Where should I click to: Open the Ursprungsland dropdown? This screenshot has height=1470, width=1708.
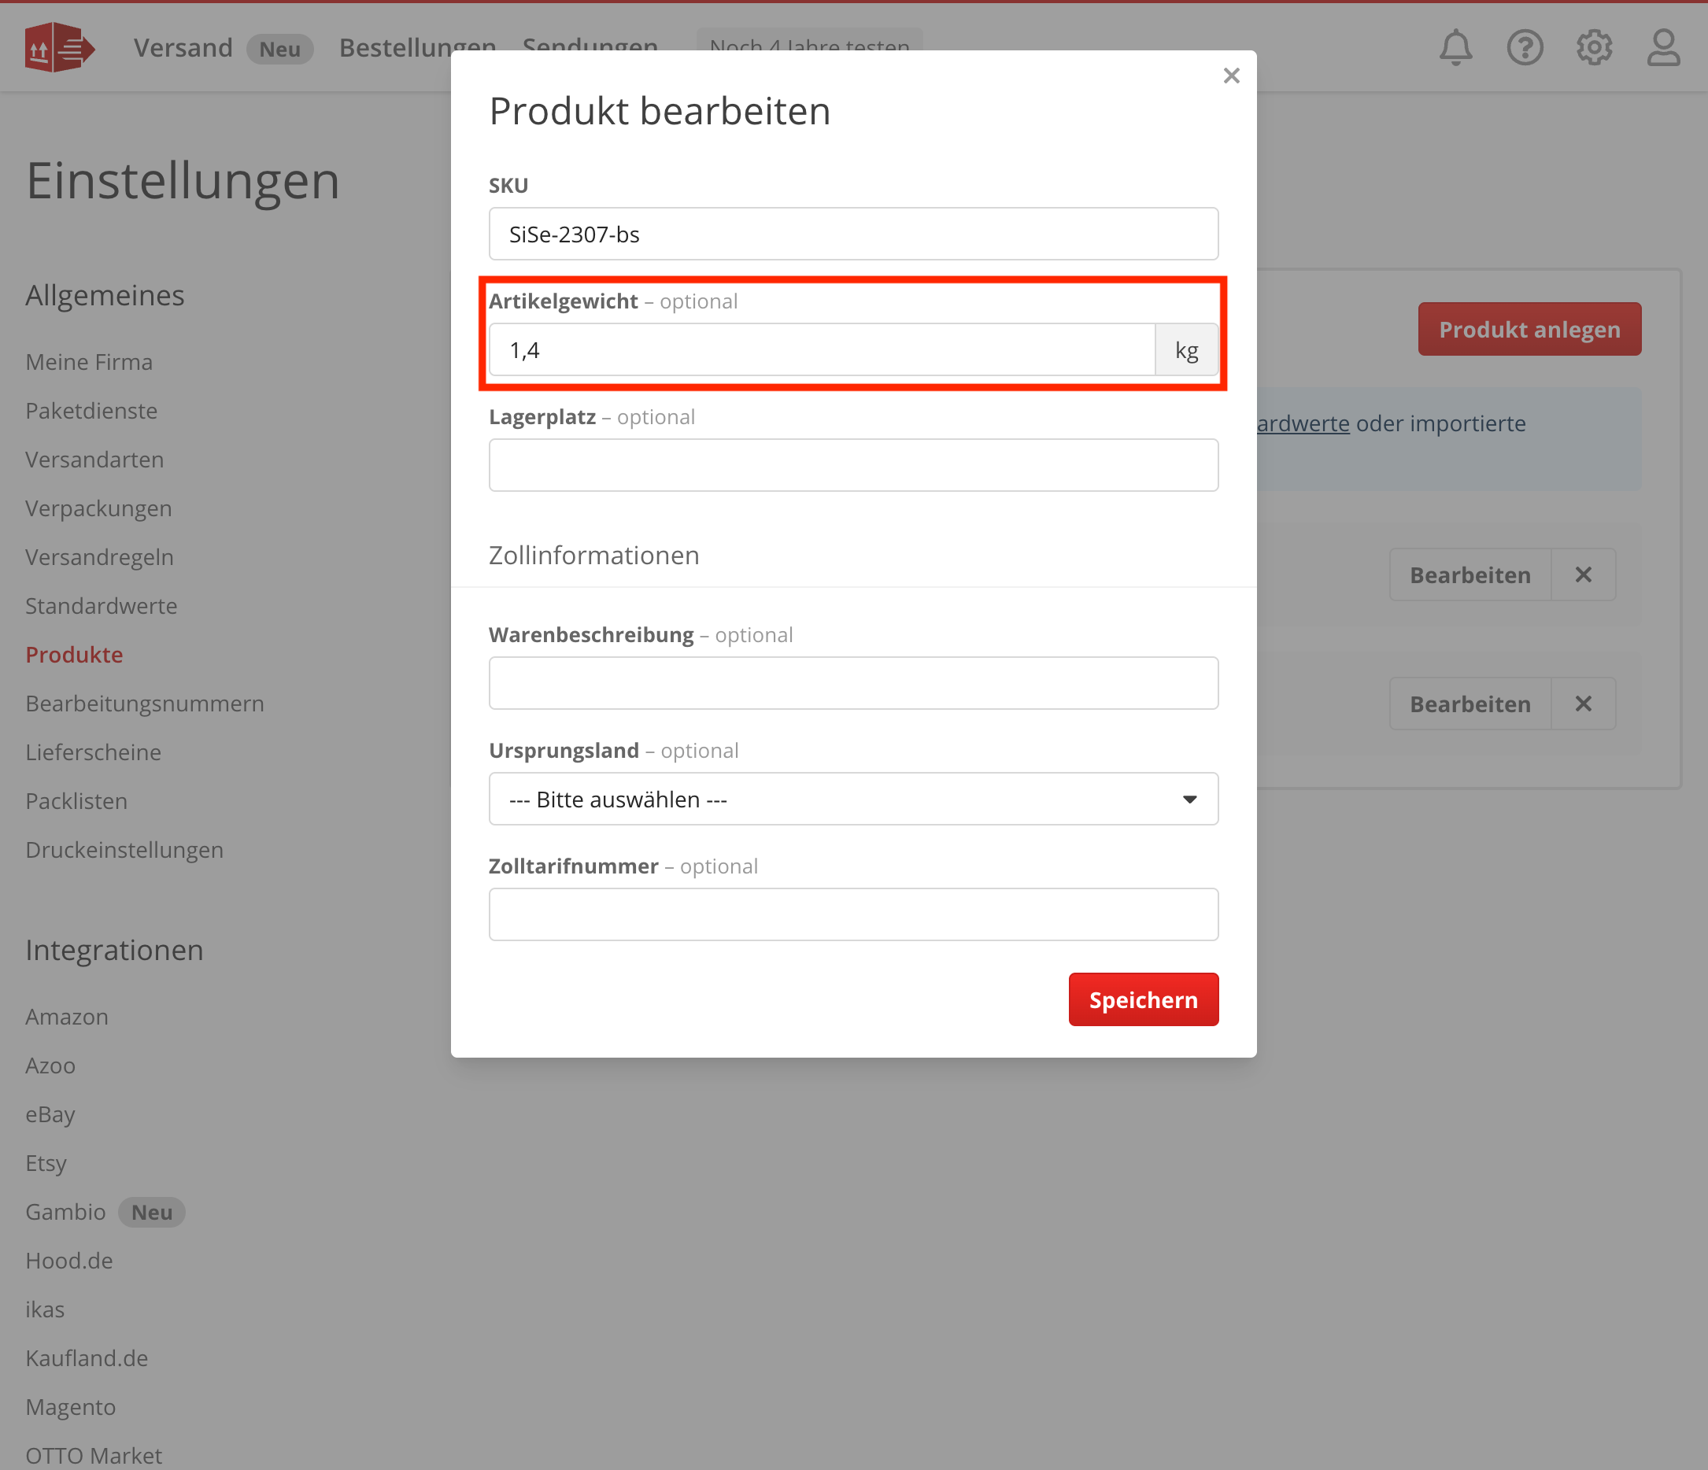click(853, 800)
